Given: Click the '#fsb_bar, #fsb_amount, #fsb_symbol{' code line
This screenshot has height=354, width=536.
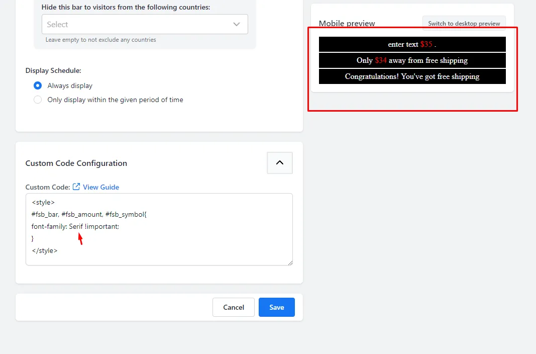Looking at the screenshot, I should coord(89,214).
